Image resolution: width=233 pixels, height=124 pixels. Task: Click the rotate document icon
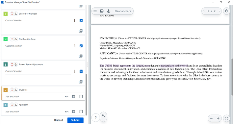(x=227, y=11)
